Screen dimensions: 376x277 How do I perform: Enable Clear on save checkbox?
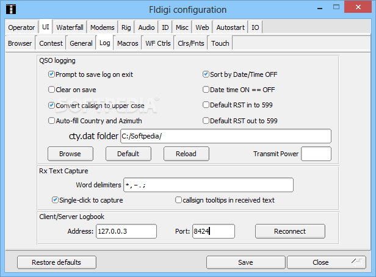click(52, 90)
